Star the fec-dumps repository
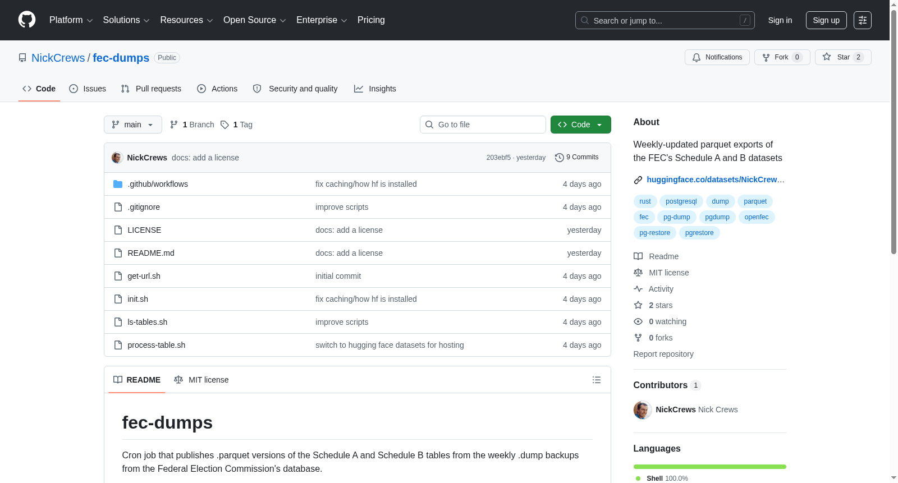Viewport: 898px width, 483px height. click(x=843, y=57)
